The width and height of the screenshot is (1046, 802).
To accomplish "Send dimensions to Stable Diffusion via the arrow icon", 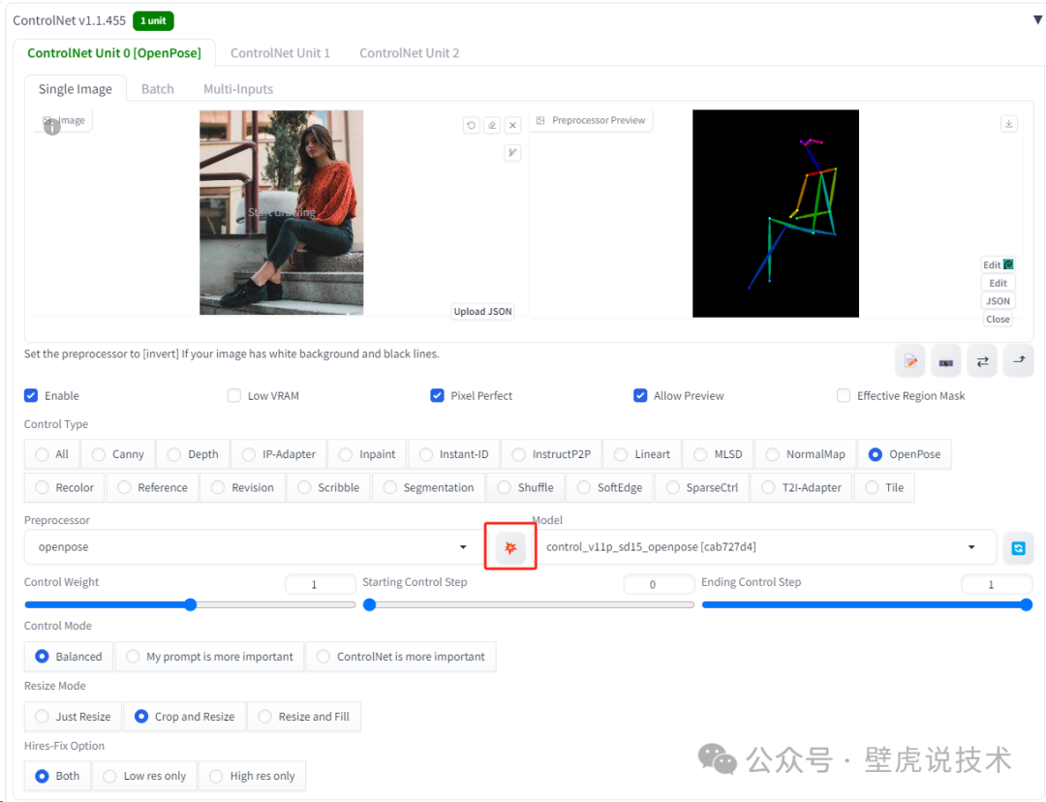I will tap(1018, 361).
